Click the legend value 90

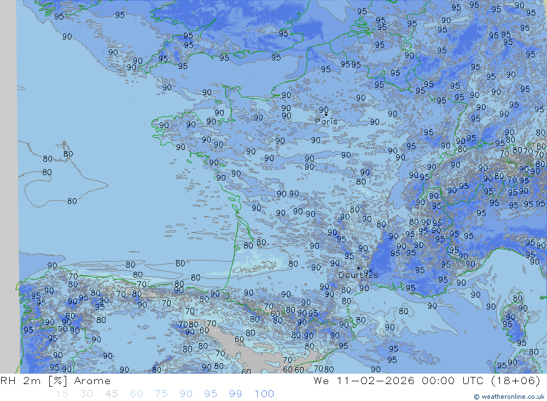pos(186,394)
